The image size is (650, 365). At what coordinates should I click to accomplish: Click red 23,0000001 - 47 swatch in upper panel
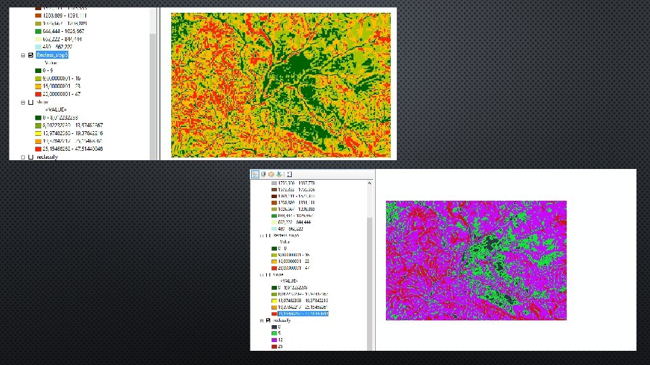(x=38, y=95)
